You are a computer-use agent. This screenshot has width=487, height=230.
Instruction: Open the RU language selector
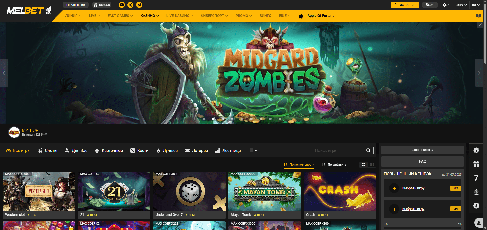[476, 5]
